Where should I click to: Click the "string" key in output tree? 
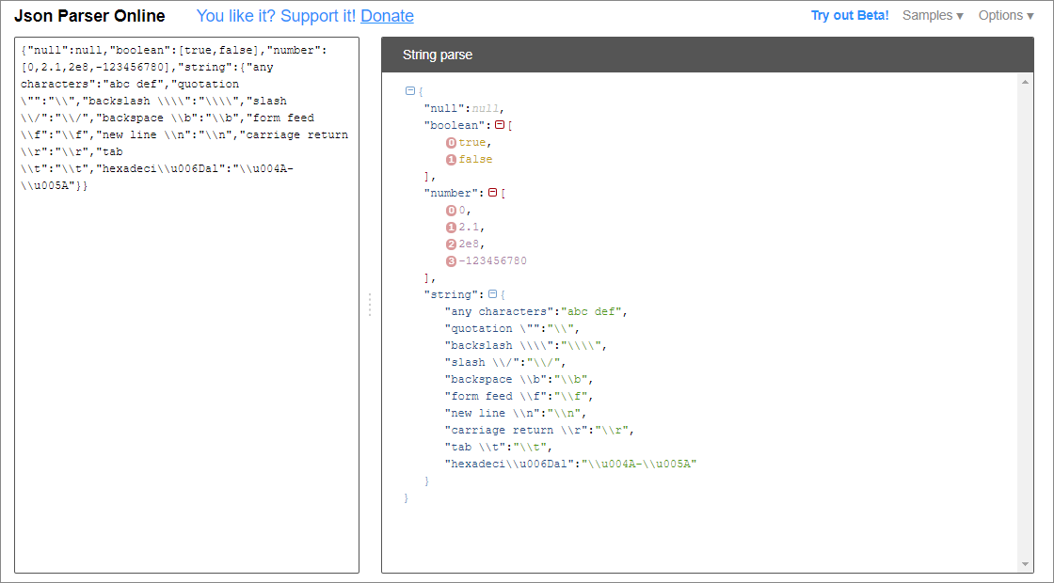[x=452, y=294]
